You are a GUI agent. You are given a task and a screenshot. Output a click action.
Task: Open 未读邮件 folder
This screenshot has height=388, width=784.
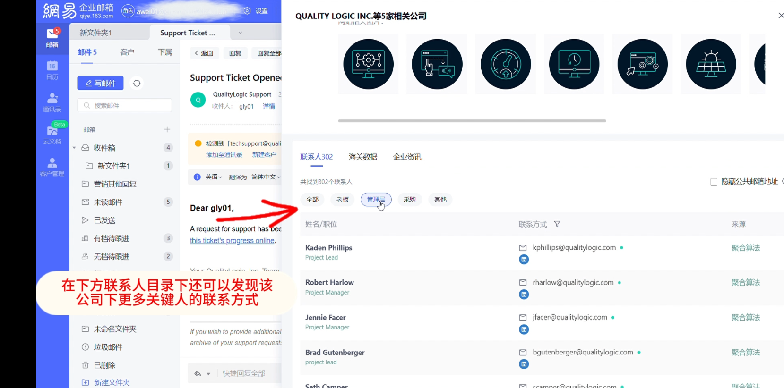coord(108,202)
